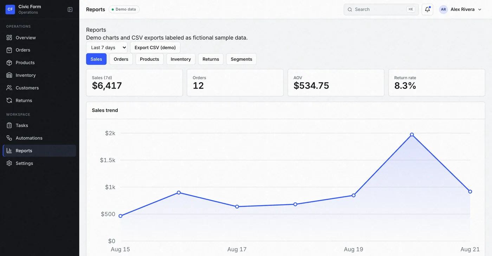
Task: Click the magnifier icon in the search box
Action: [x=350, y=9]
